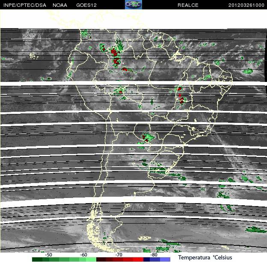Click the timestamp 201203261000
This screenshot has width=267, height=262.
(246, 5)
